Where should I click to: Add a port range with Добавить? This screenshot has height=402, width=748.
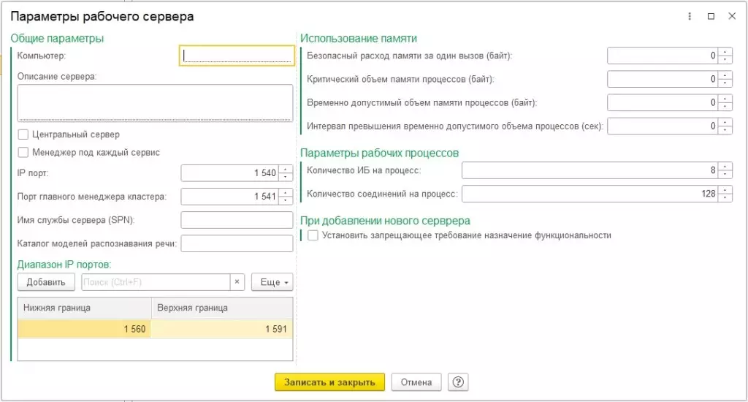point(46,282)
